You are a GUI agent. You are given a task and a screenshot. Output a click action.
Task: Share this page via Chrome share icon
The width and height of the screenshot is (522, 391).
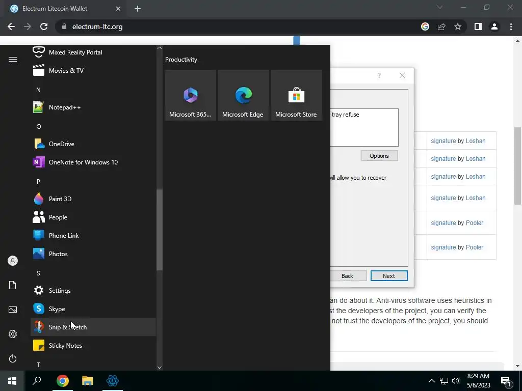(x=441, y=26)
